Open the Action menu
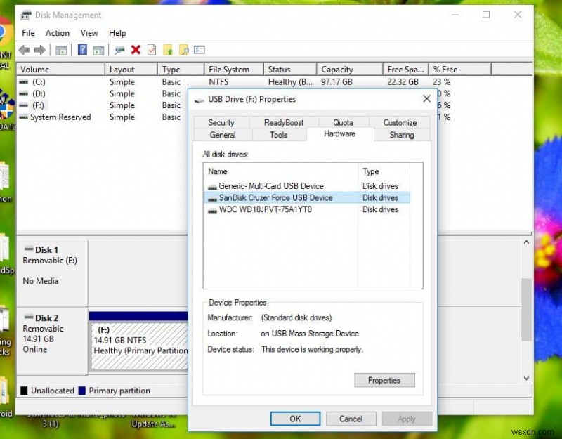This screenshot has height=439, width=562. (57, 33)
